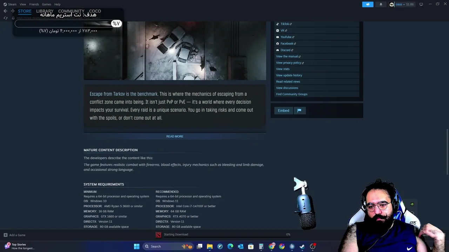Open the Steam notifications bell

pyautogui.click(x=381, y=4)
